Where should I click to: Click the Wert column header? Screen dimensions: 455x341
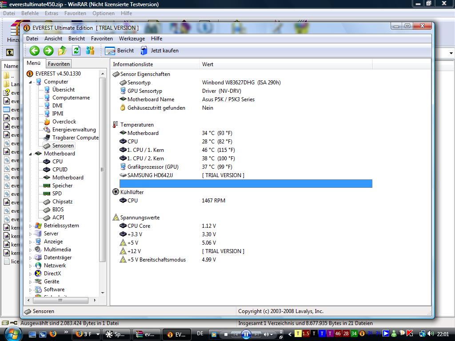pos(286,64)
